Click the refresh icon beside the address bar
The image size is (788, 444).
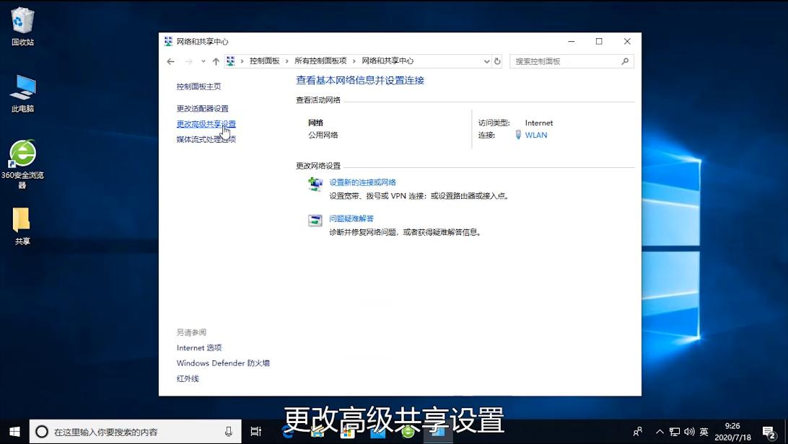pos(497,61)
